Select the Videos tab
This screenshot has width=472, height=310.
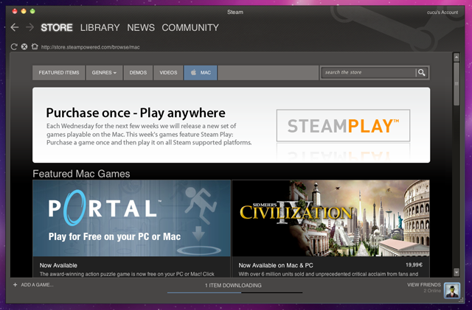pos(168,73)
